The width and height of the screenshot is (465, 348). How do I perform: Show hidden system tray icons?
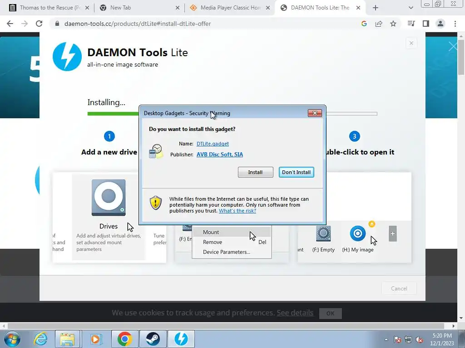pyautogui.click(x=386, y=339)
